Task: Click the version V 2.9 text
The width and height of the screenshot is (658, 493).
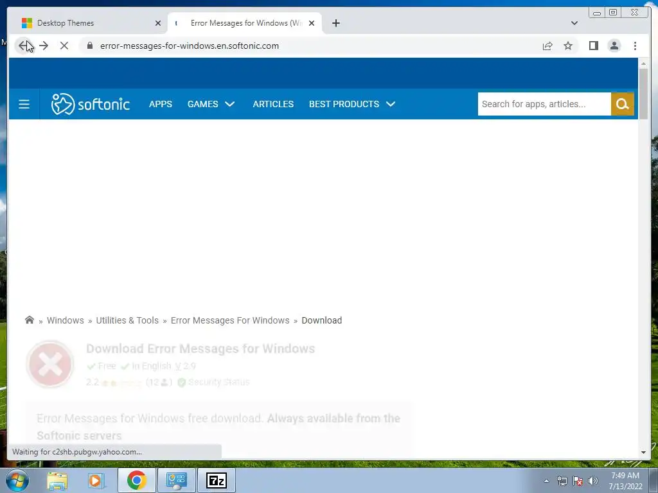Action: (186, 366)
